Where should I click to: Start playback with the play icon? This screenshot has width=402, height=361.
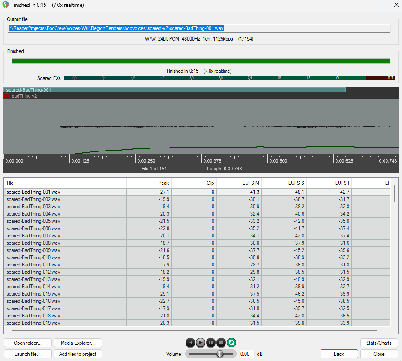pyautogui.click(x=201, y=343)
